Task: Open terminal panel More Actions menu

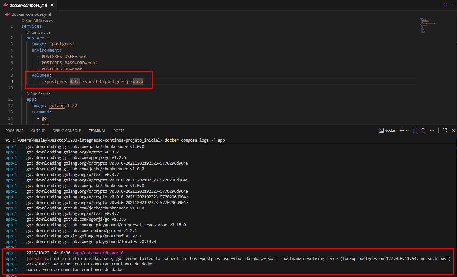Action: 432,130
